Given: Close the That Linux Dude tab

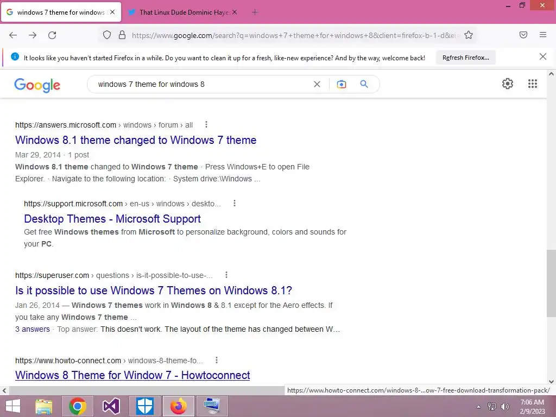Looking at the screenshot, I should (x=235, y=12).
